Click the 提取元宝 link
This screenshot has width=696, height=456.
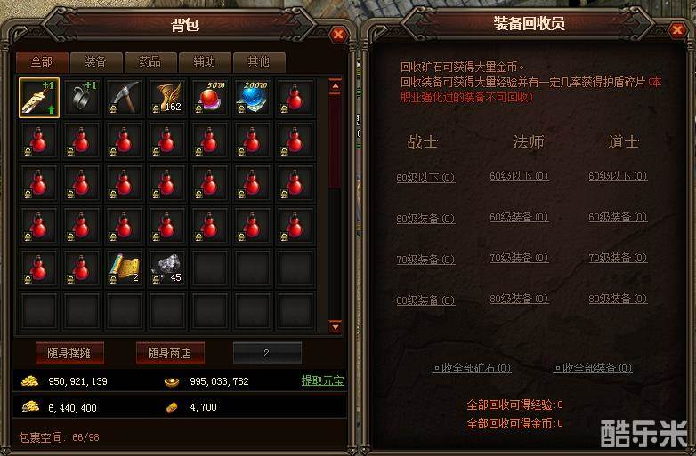[x=322, y=380]
